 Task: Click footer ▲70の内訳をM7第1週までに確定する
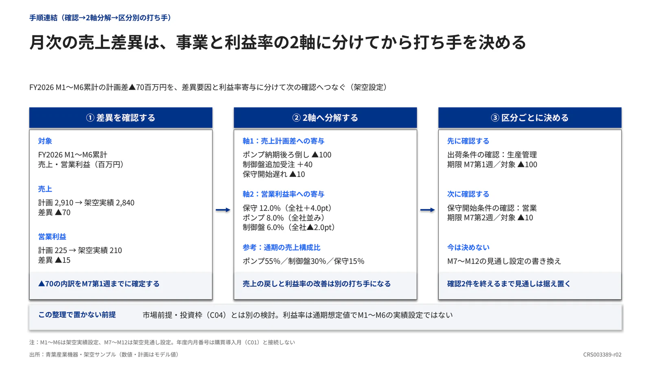[x=99, y=284]
